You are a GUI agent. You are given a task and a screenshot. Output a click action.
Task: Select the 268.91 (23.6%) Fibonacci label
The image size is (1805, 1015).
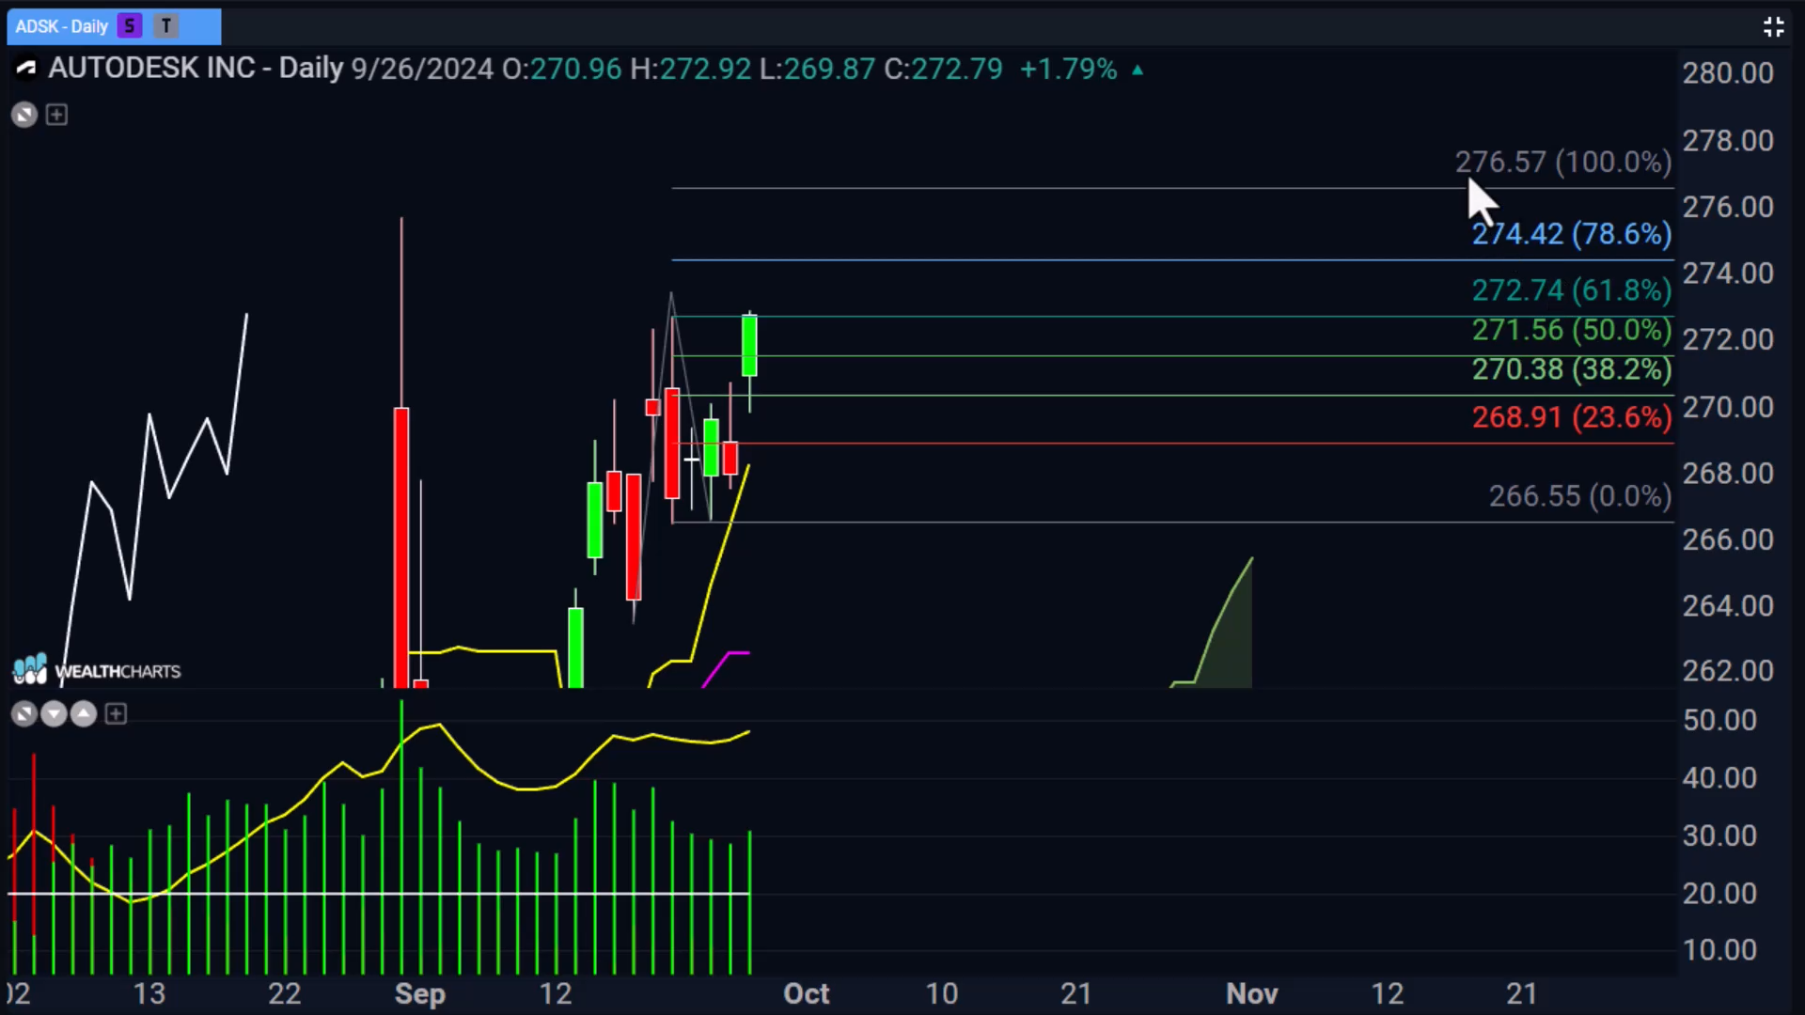coord(1571,417)
